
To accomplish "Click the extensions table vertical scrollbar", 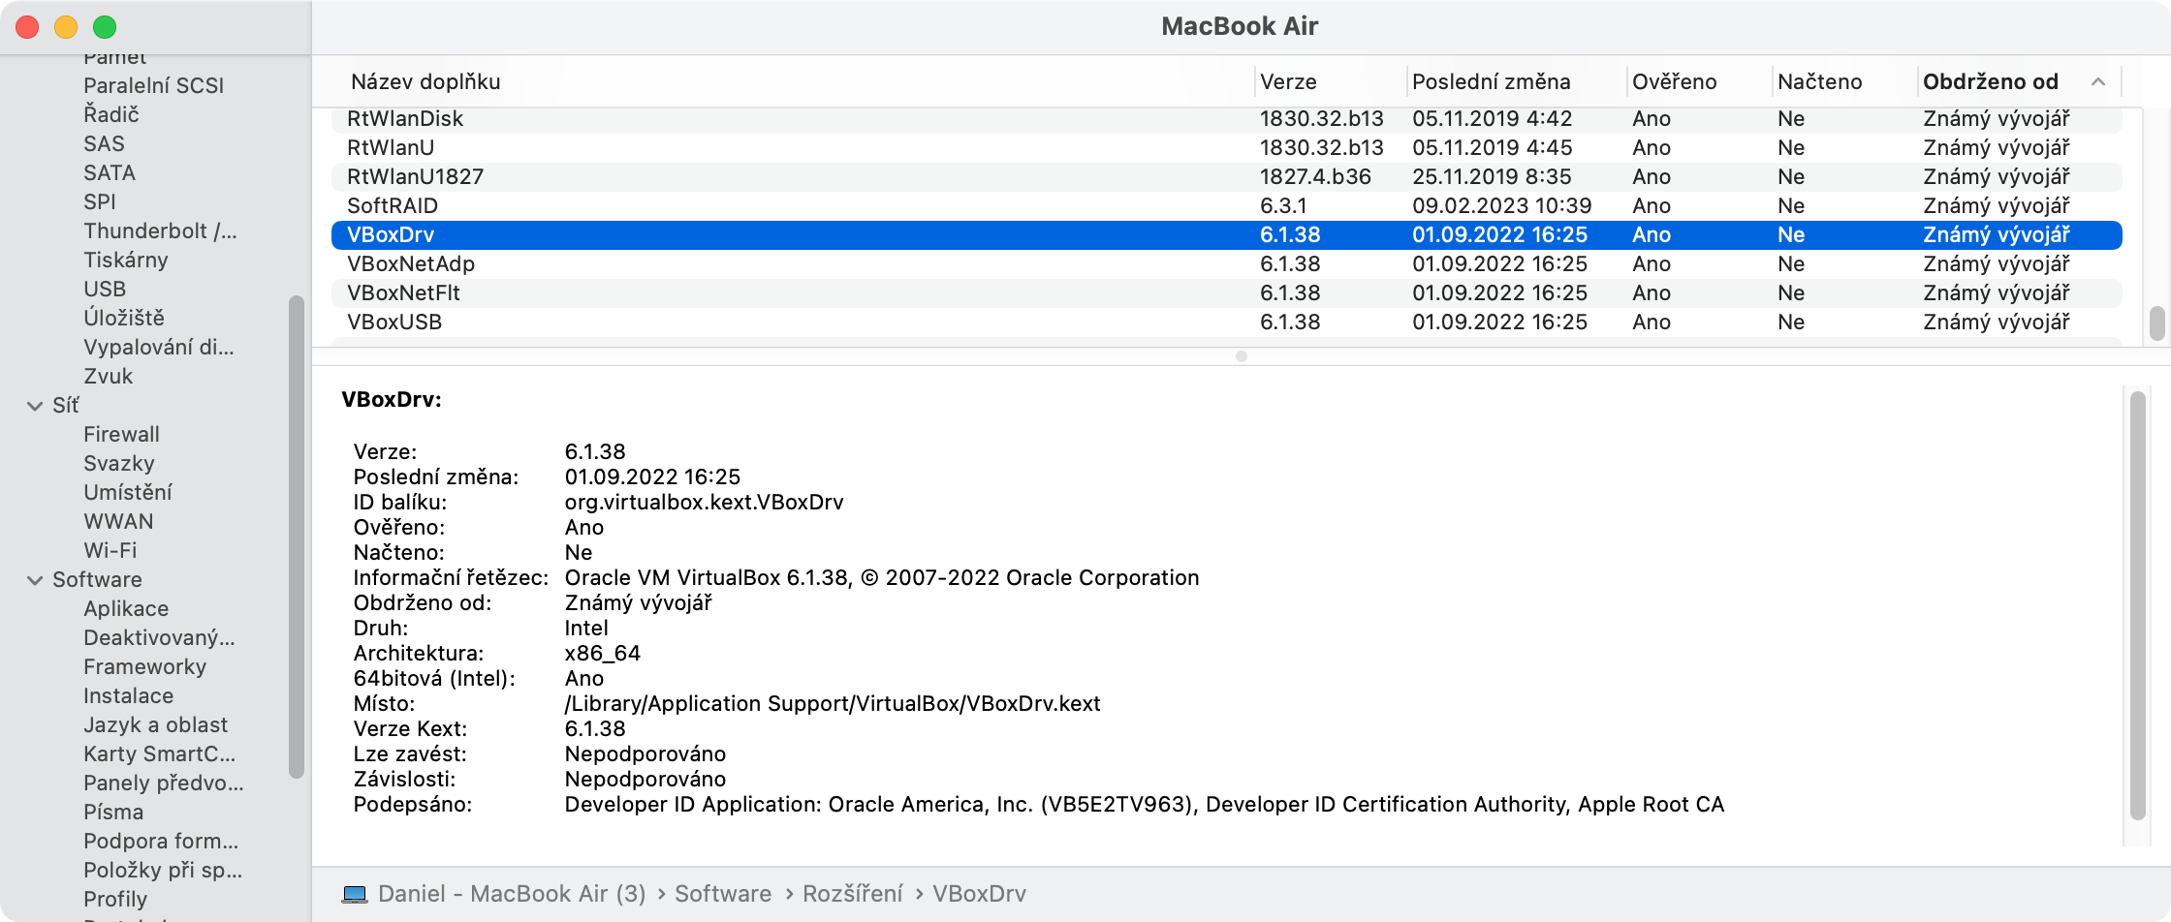I will point(2156,323).
